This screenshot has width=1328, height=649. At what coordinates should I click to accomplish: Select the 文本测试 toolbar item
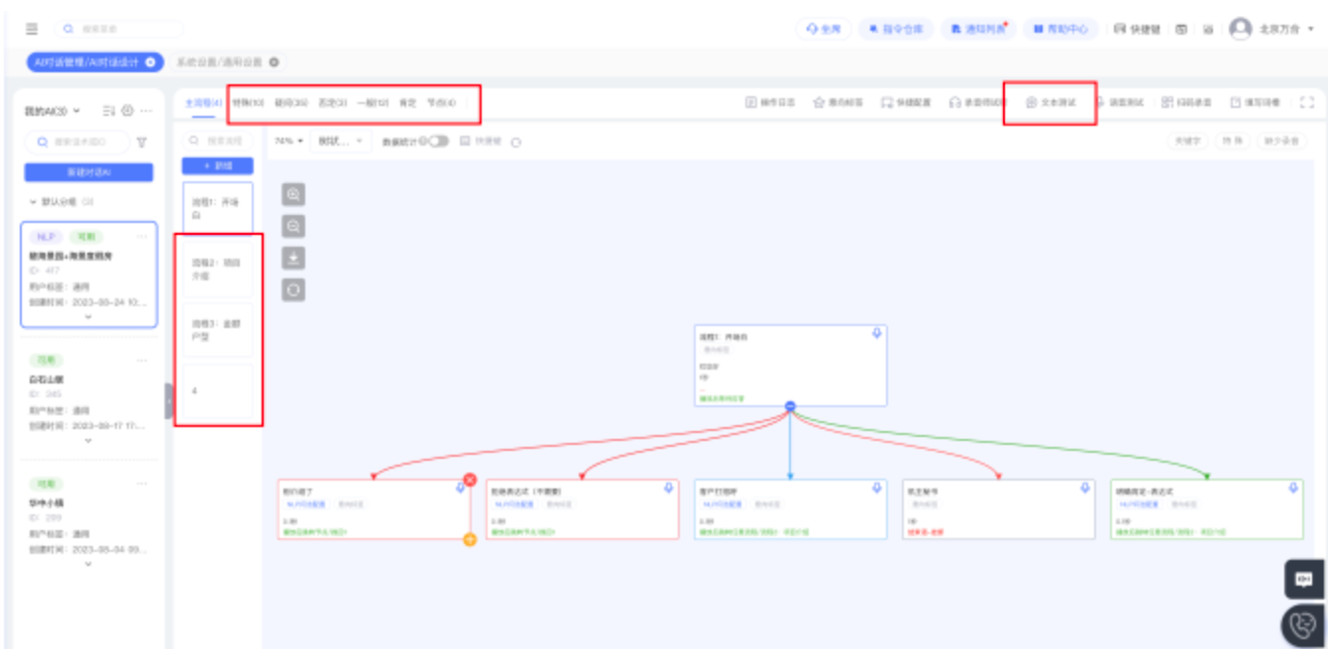pos(1051,102)
